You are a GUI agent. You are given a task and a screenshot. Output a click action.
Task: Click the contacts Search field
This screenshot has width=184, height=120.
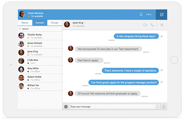(x=40, y=29)
